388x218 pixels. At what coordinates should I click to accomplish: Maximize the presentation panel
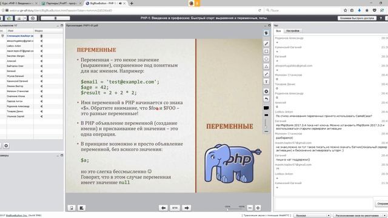point(269,25)
